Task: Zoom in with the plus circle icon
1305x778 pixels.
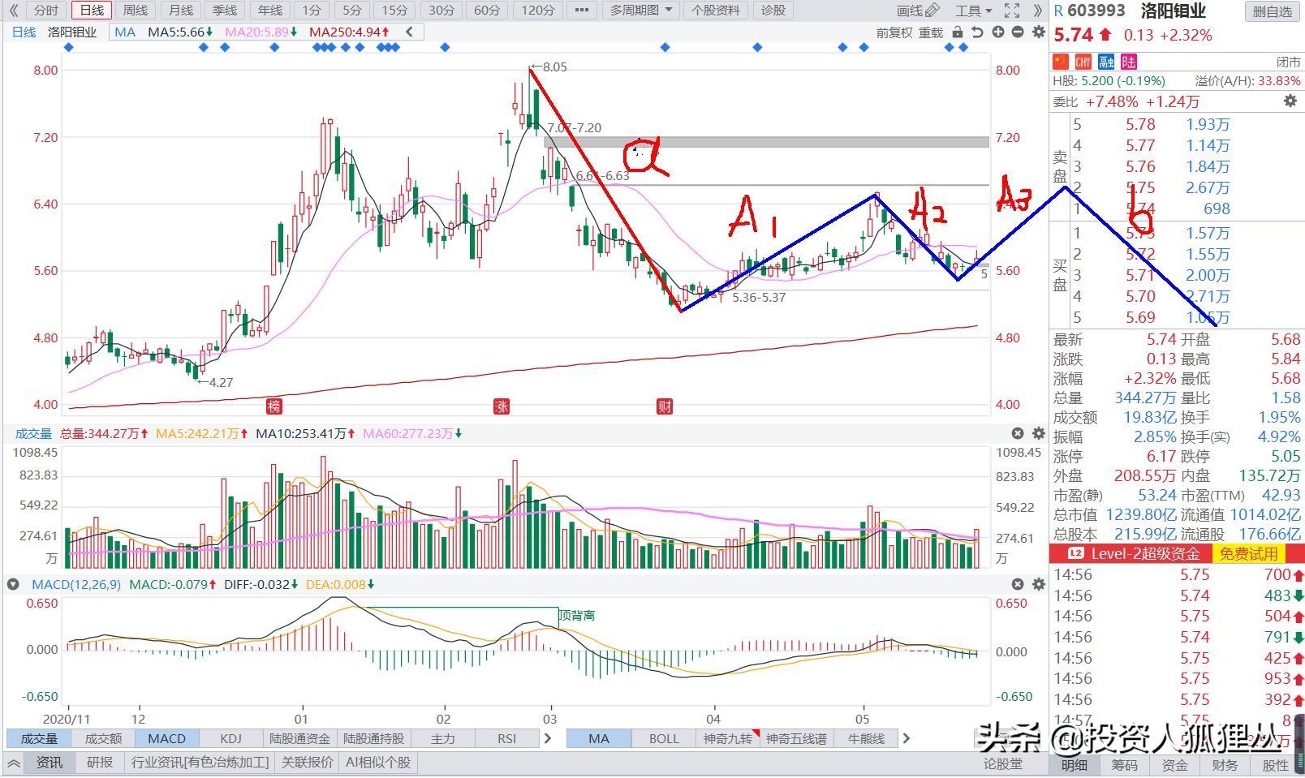Action: (x=997, y=32)
